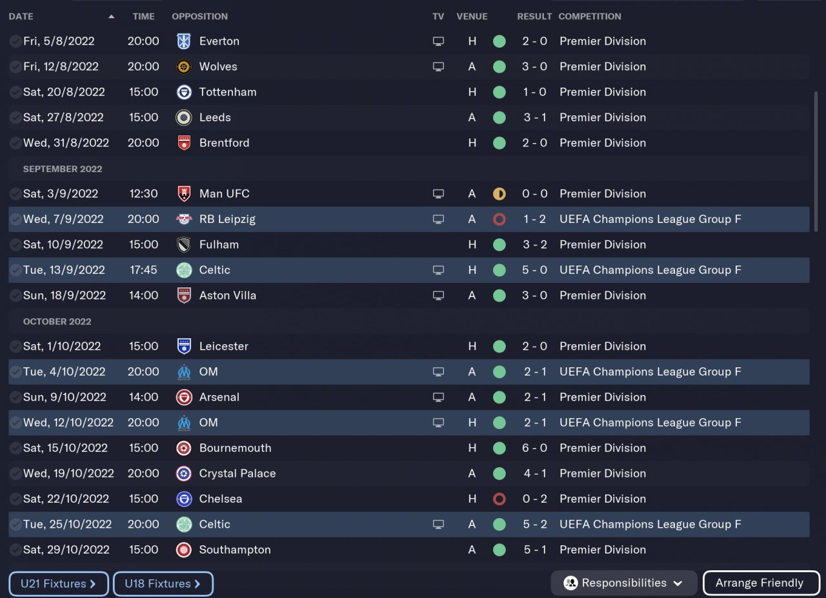Click the checkmark beside Sat, 10/9/2022 fixture
This screenshot has height=598, width=826.
(x=15, y=245)
